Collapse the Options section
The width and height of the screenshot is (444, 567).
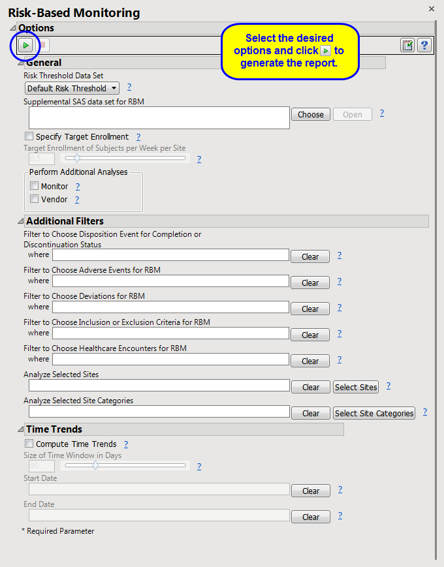[x=12, y=28]
